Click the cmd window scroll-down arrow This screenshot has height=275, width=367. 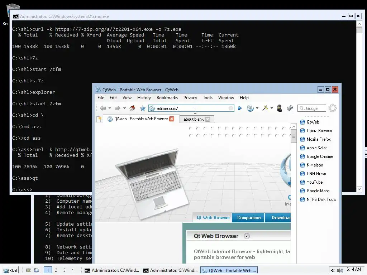click(x=359, y=189)
